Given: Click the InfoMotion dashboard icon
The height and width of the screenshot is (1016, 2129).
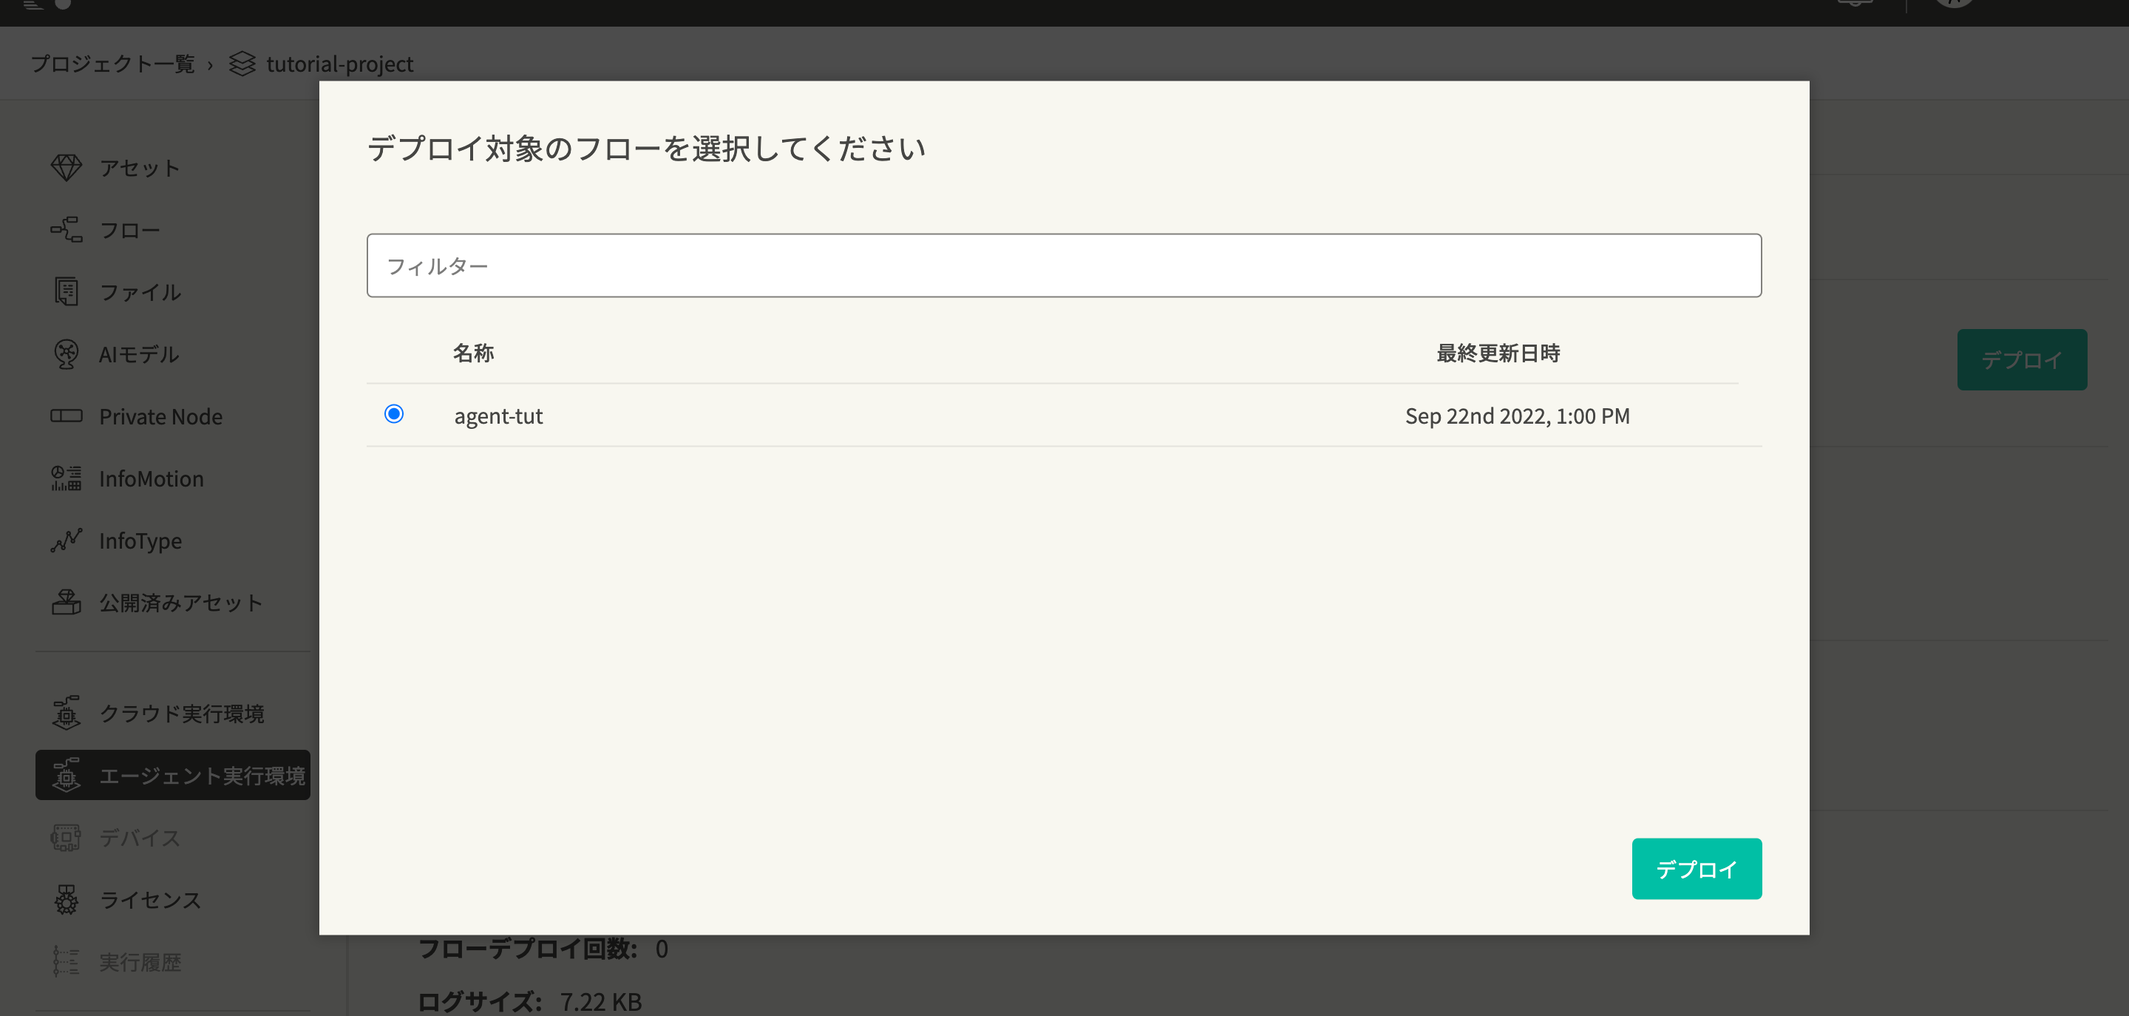Looking at the screenshot, I should [x=66, y=478].
